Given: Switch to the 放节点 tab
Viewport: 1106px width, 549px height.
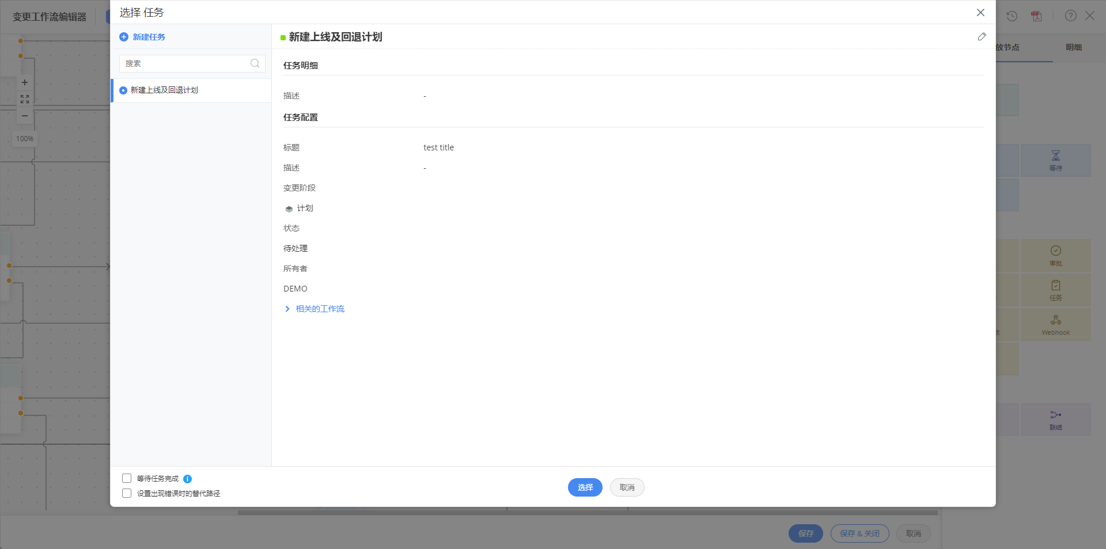Looking at the screenshot, I should (x=1007, y=47).
